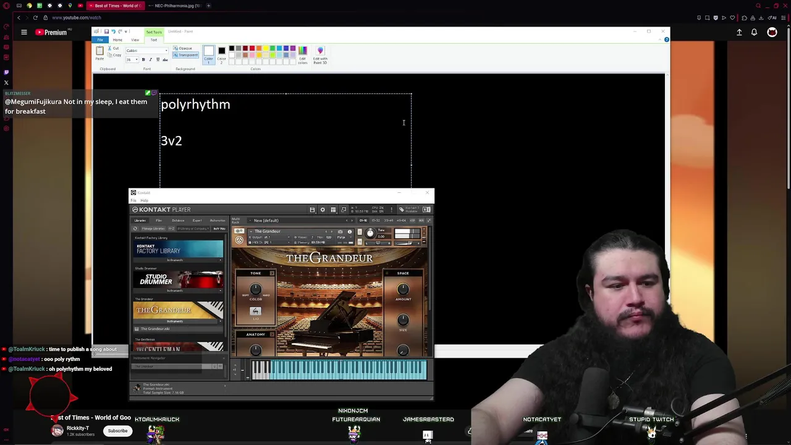Select the Expert tab in Kontakt
791x445 pixels.
tap(197, 221)
